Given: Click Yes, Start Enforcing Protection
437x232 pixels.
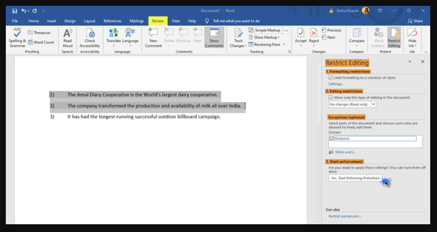Looking at the screenshot, I should click(356, 178).
